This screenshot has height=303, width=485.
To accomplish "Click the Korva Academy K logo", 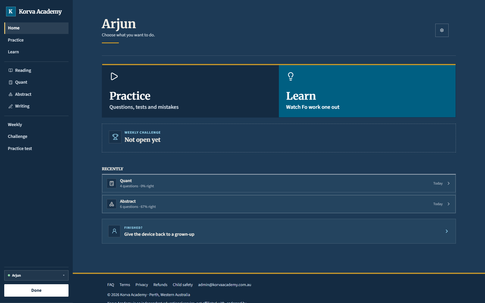I will click(11, 12).
